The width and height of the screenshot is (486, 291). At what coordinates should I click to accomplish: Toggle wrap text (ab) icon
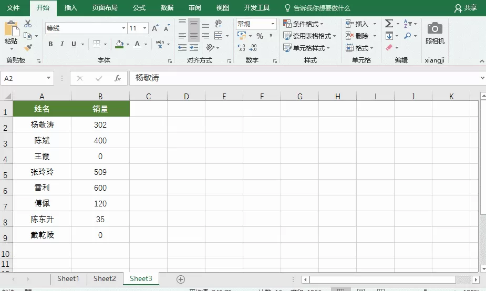tap(218, 23)
